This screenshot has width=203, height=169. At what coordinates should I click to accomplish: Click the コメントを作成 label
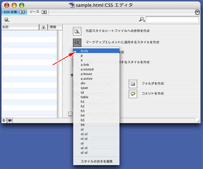click(x=153, y=93)
